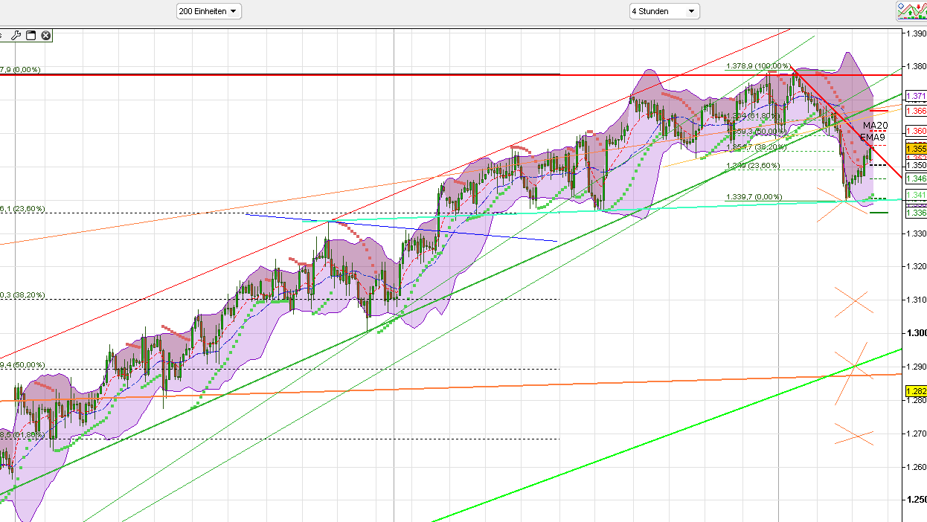Click the left-edge Fibonacci label (61,80%)
The image size is (927, 522).
pyautogui.click(x=22, y=434)
